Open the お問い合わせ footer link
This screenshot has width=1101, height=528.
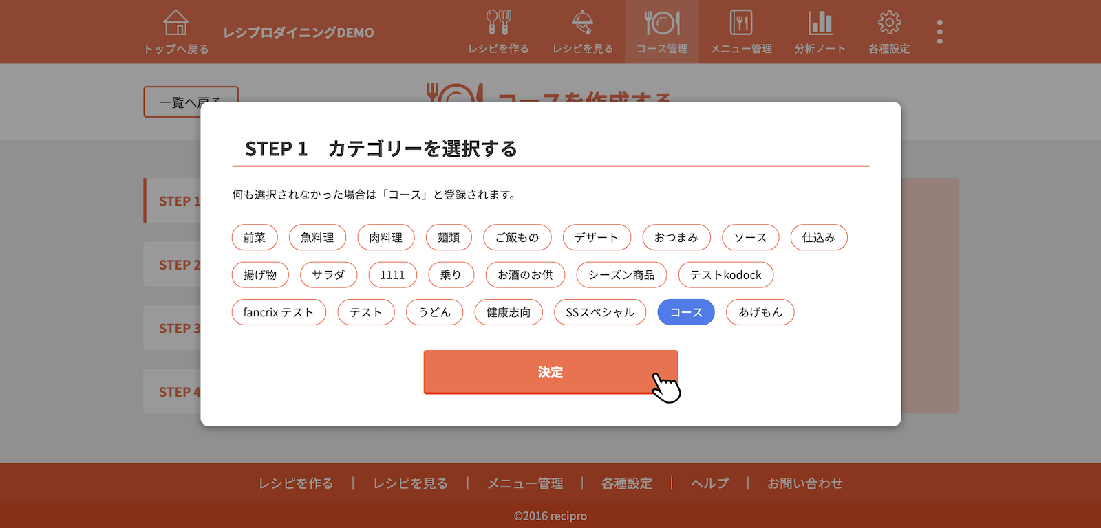[804, 483]
